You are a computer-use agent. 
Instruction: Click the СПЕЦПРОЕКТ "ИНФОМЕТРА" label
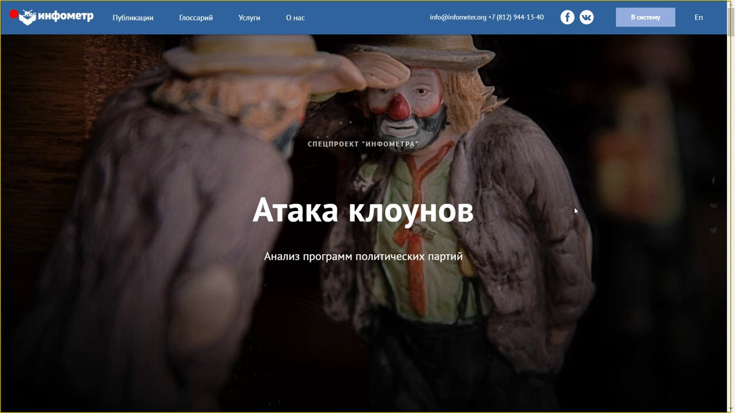[x=363, y=144]
